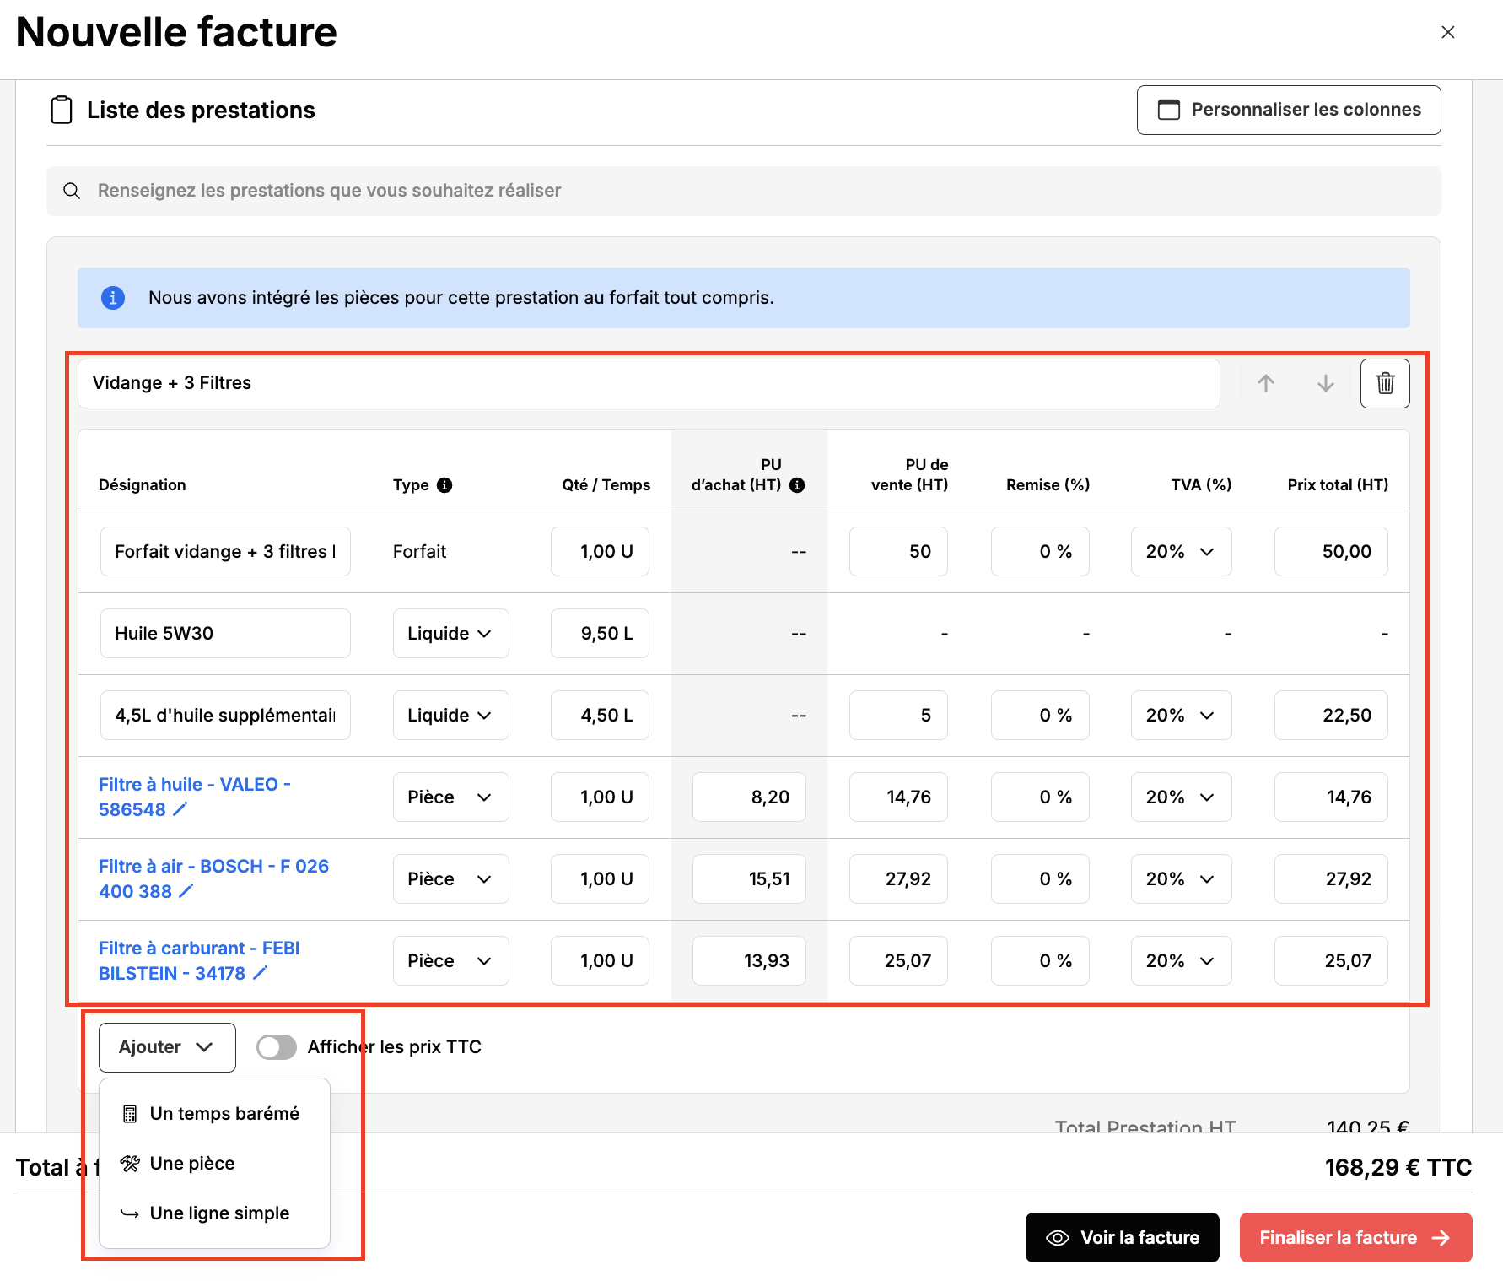This screenshot has height=1281, width=1503.
Task: Open TVA dropdown for 4,5L d'huile row
Action: (x=1181, y=716)
